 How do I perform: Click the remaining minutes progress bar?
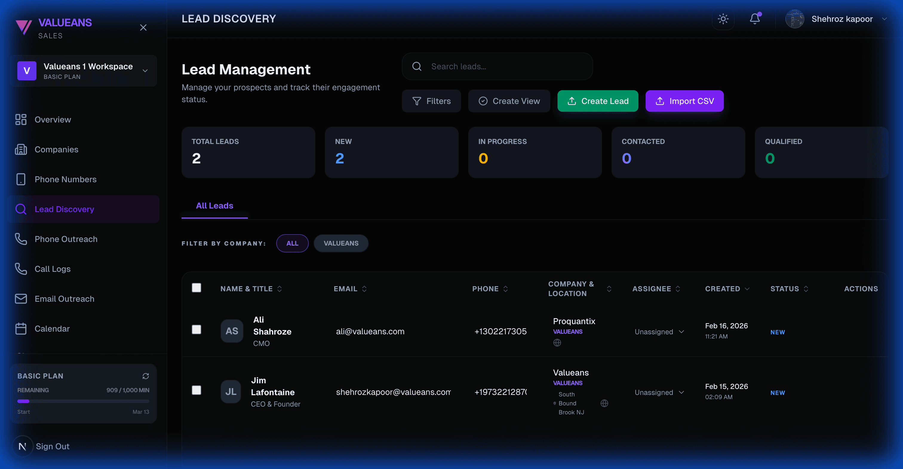pos(83,401)
